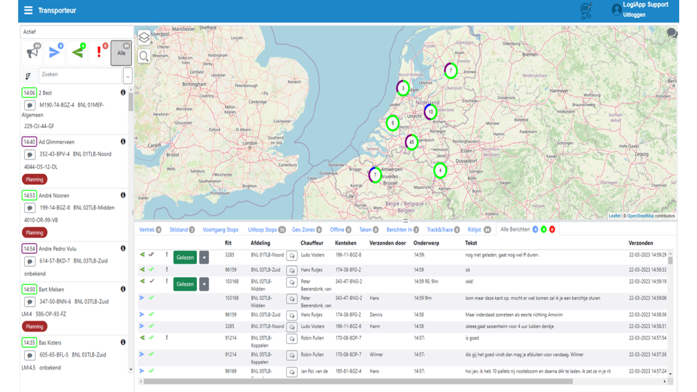The width and height of the screenshot is (697, 392).
Task: Filter by green received messages arrow
Action: coord(77,53)
